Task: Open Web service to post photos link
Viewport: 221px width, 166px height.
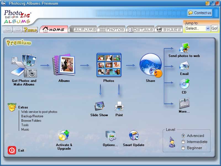Action: (39, 112)
